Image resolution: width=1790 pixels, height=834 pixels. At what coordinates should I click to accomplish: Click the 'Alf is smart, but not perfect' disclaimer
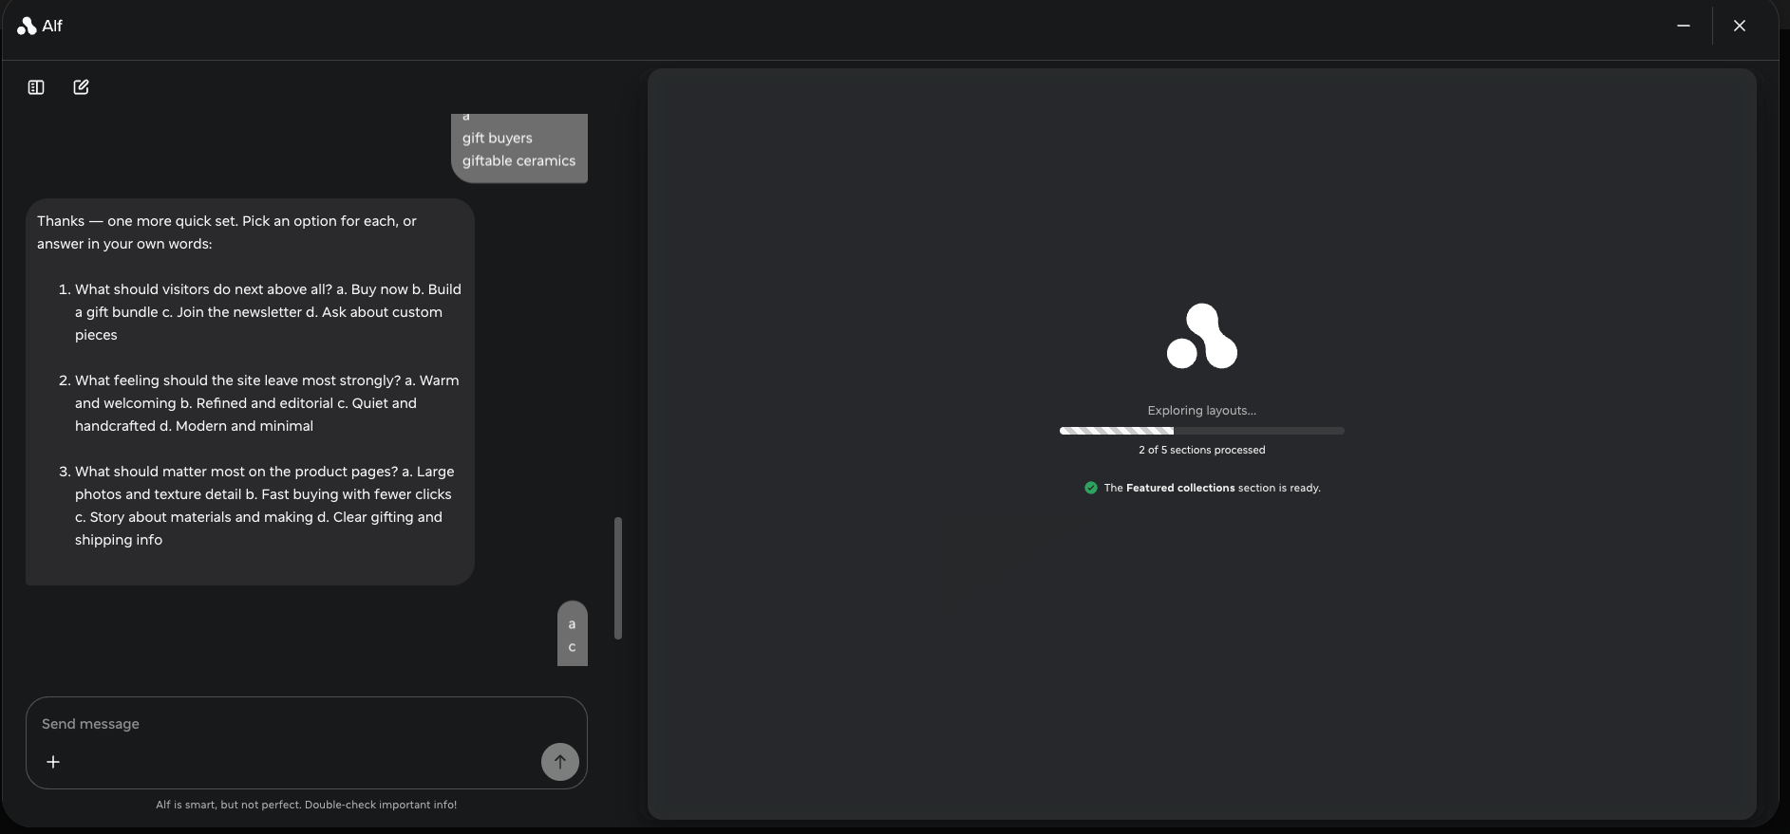point(307,805)
